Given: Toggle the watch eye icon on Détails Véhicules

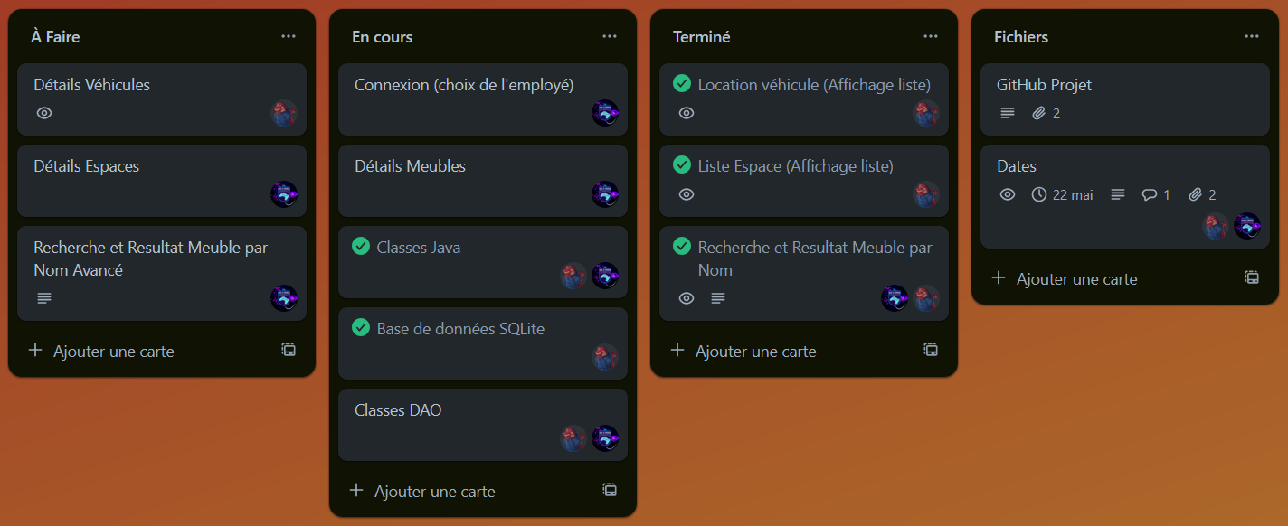Looking at the screenshot, I should 44,112.
